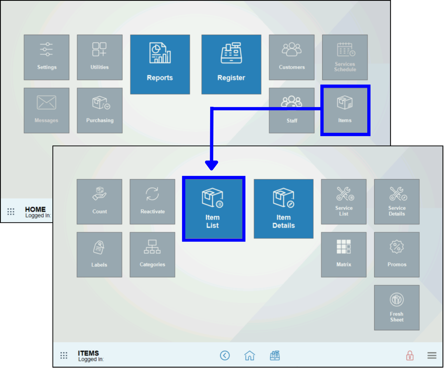
Task: Go to home via house icon
Action: tap(249, 355)
